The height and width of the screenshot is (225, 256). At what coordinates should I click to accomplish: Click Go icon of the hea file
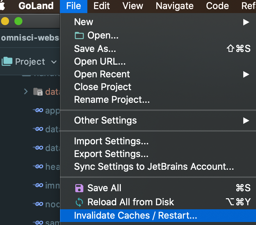(38, 166)
